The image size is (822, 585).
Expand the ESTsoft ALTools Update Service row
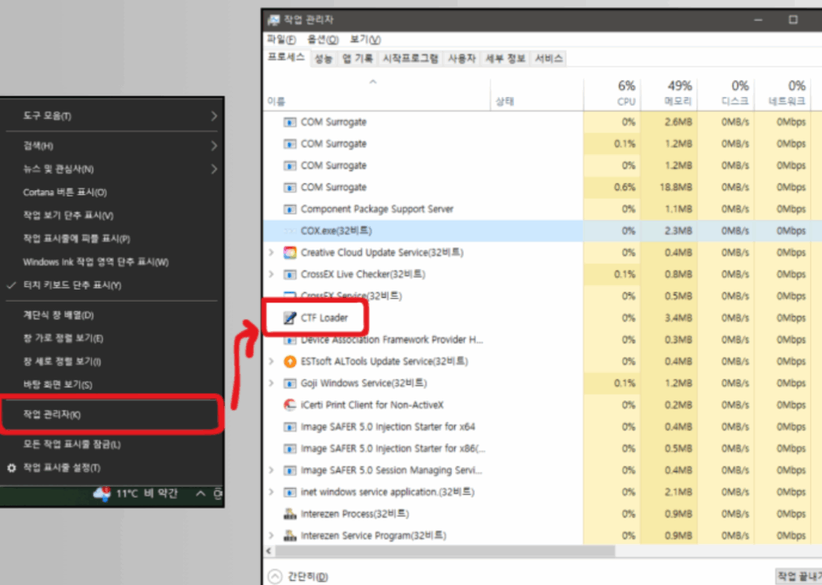tap(271, 362)
